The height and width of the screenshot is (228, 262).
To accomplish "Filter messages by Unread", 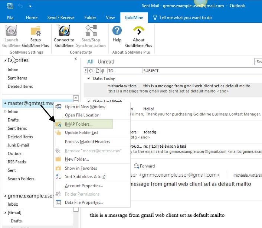I will click(x=106, y=62).
